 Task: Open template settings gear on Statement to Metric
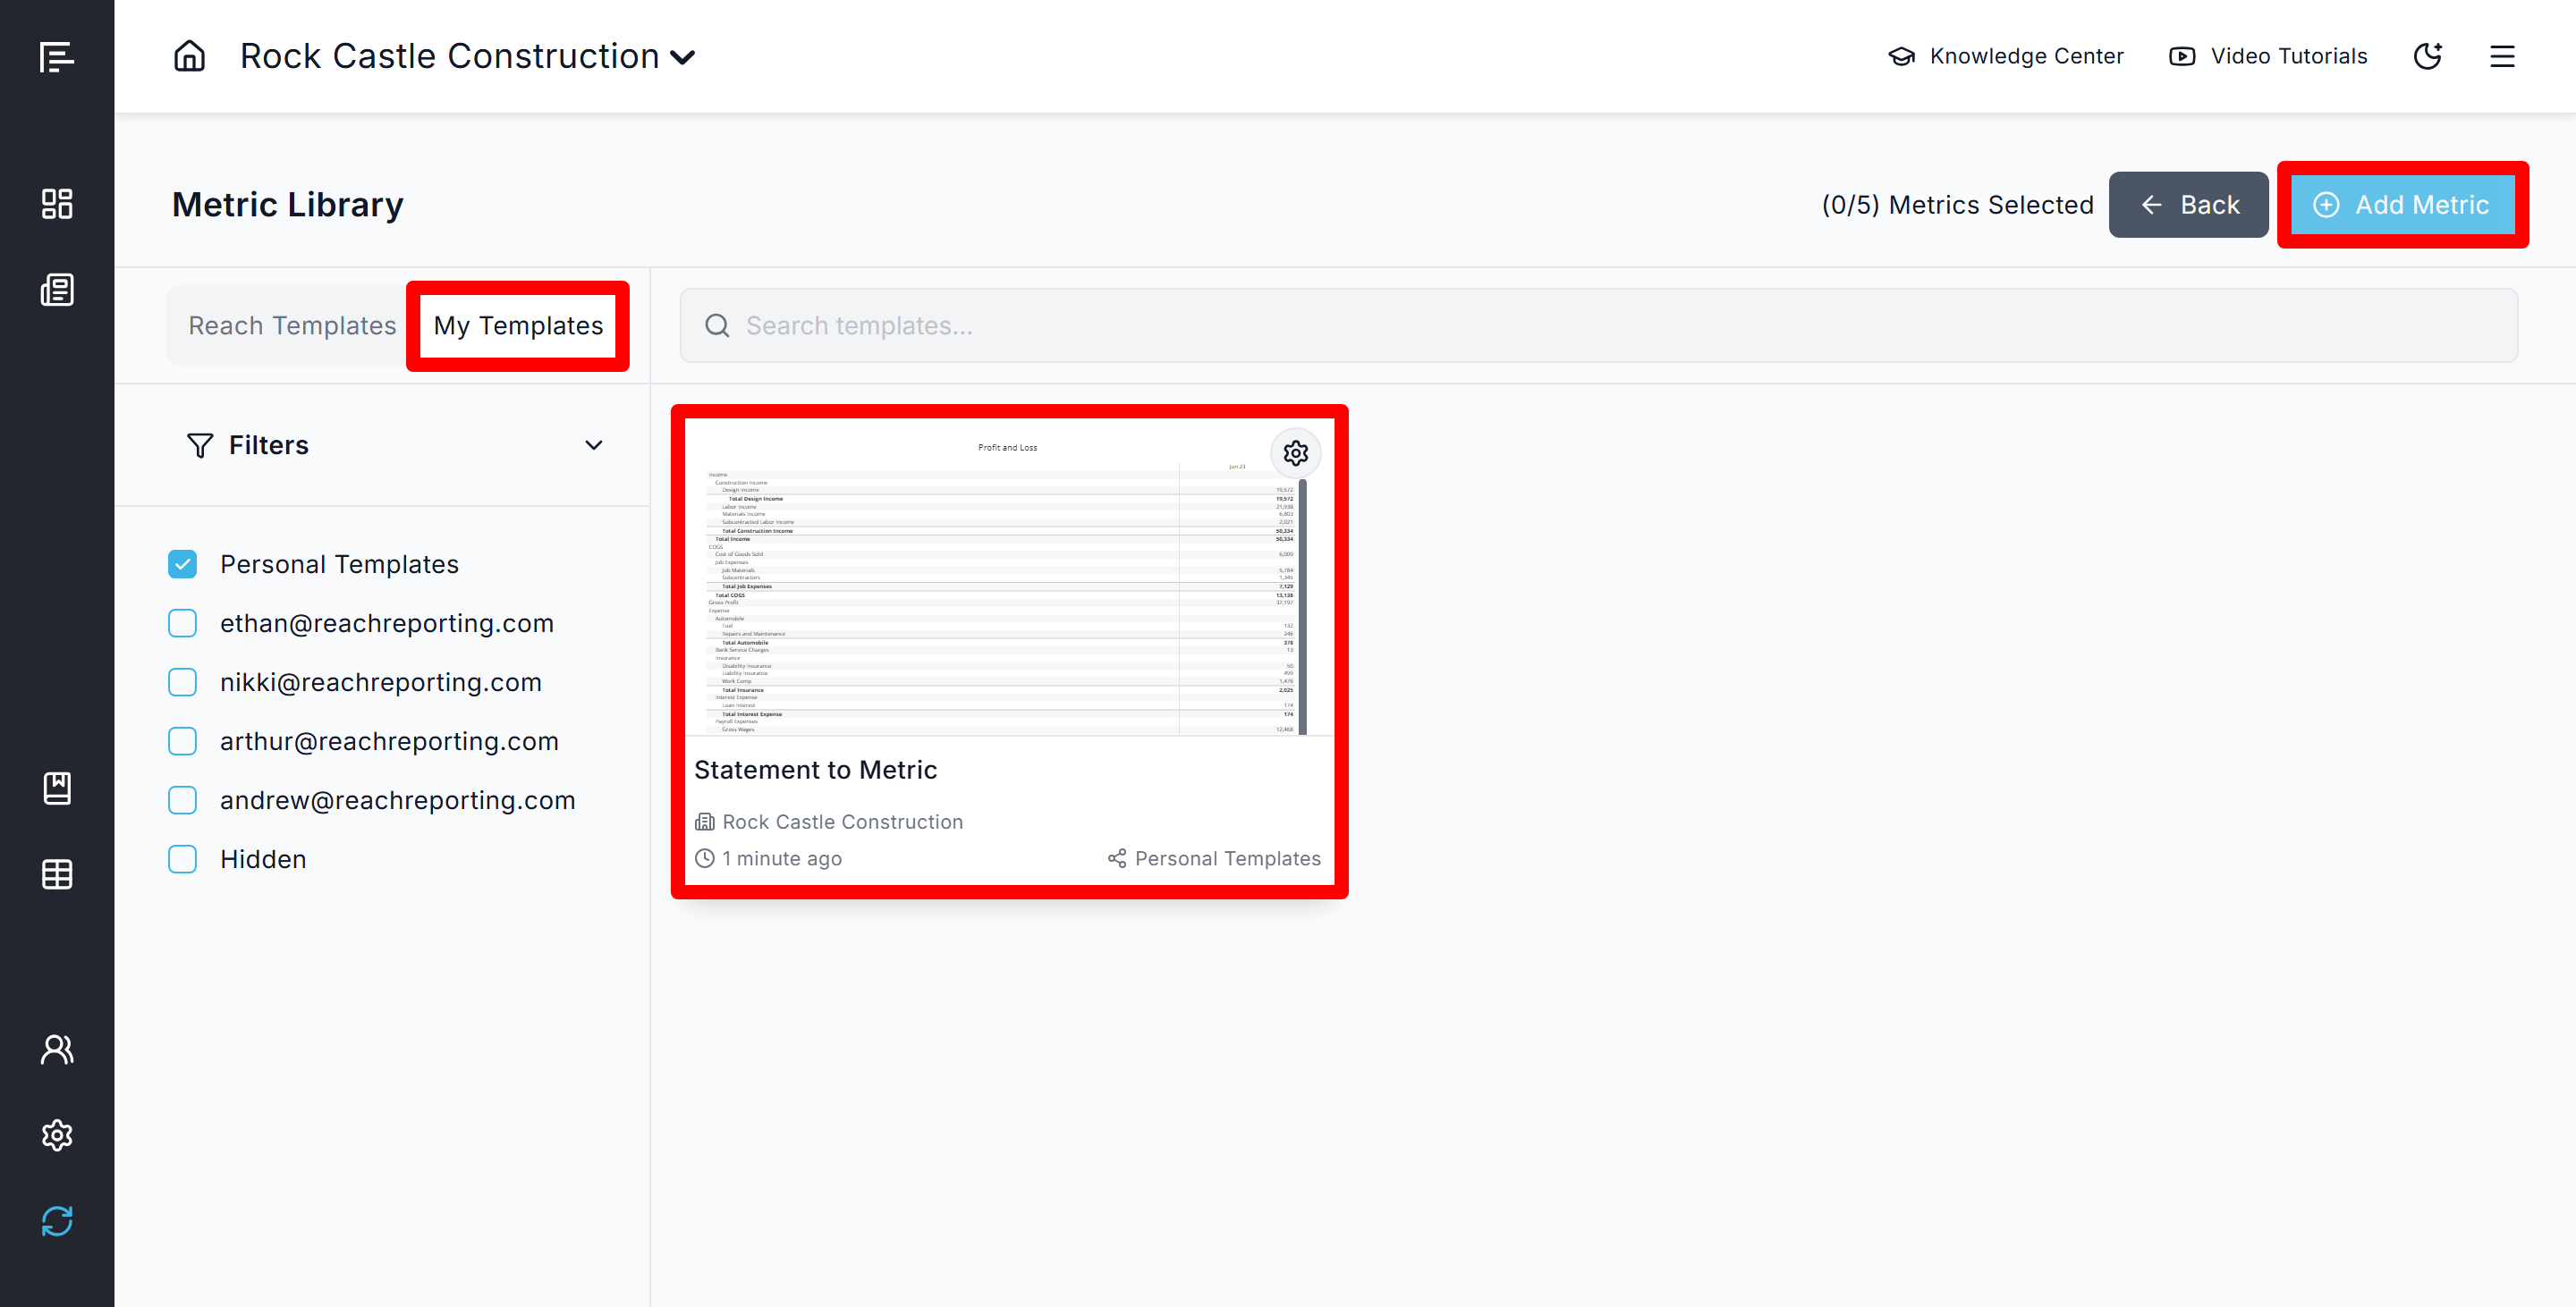tap(1295, 452)
